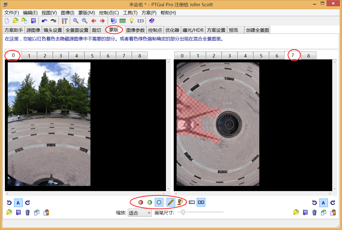
Task: Go to the 创建全景图 tab
Action: click(x=257, y=30)
